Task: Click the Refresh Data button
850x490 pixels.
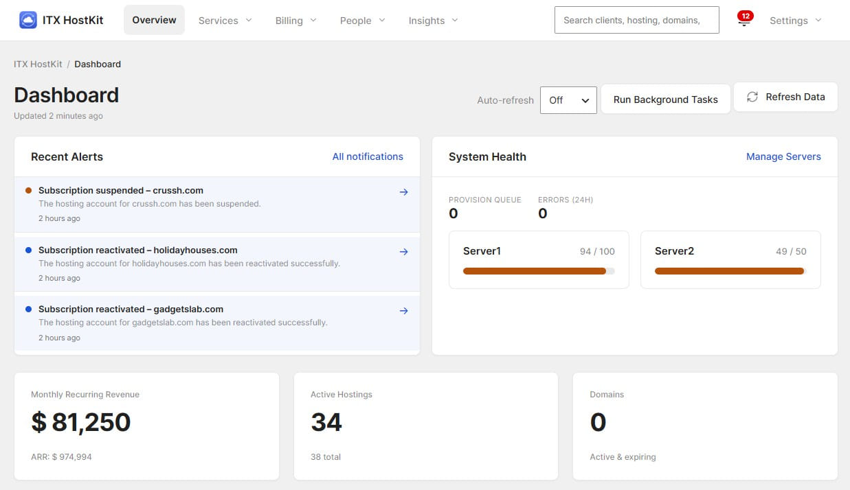Action: (785, 97)
